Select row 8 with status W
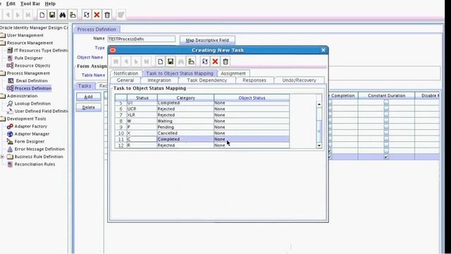 pos(202,121)
